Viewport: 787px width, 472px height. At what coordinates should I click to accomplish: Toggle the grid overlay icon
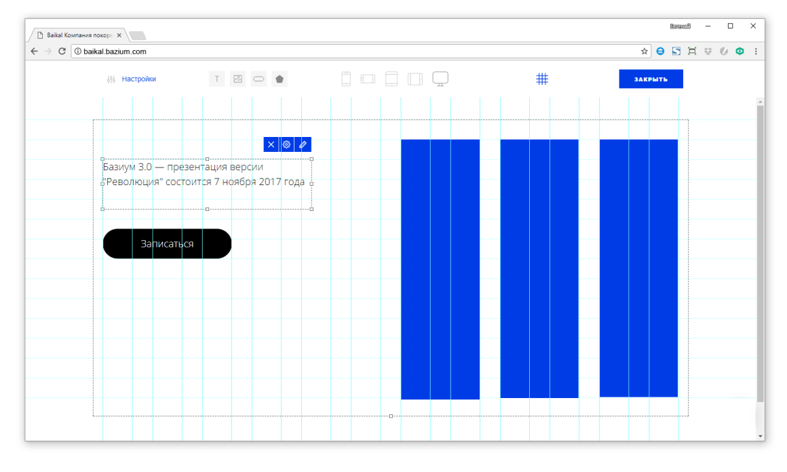(542, 79)
